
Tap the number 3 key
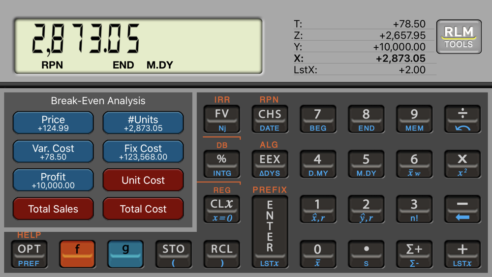pyautogui.click(x=414, y=209)
